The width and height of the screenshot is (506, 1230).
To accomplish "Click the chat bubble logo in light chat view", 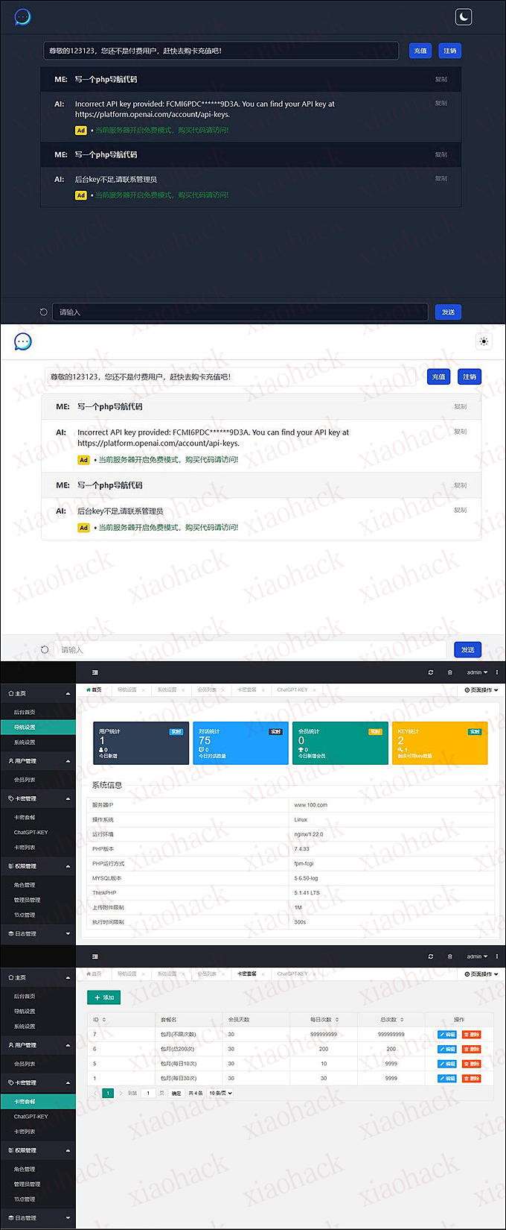I will pyautogui.click(x=23, y=341).
